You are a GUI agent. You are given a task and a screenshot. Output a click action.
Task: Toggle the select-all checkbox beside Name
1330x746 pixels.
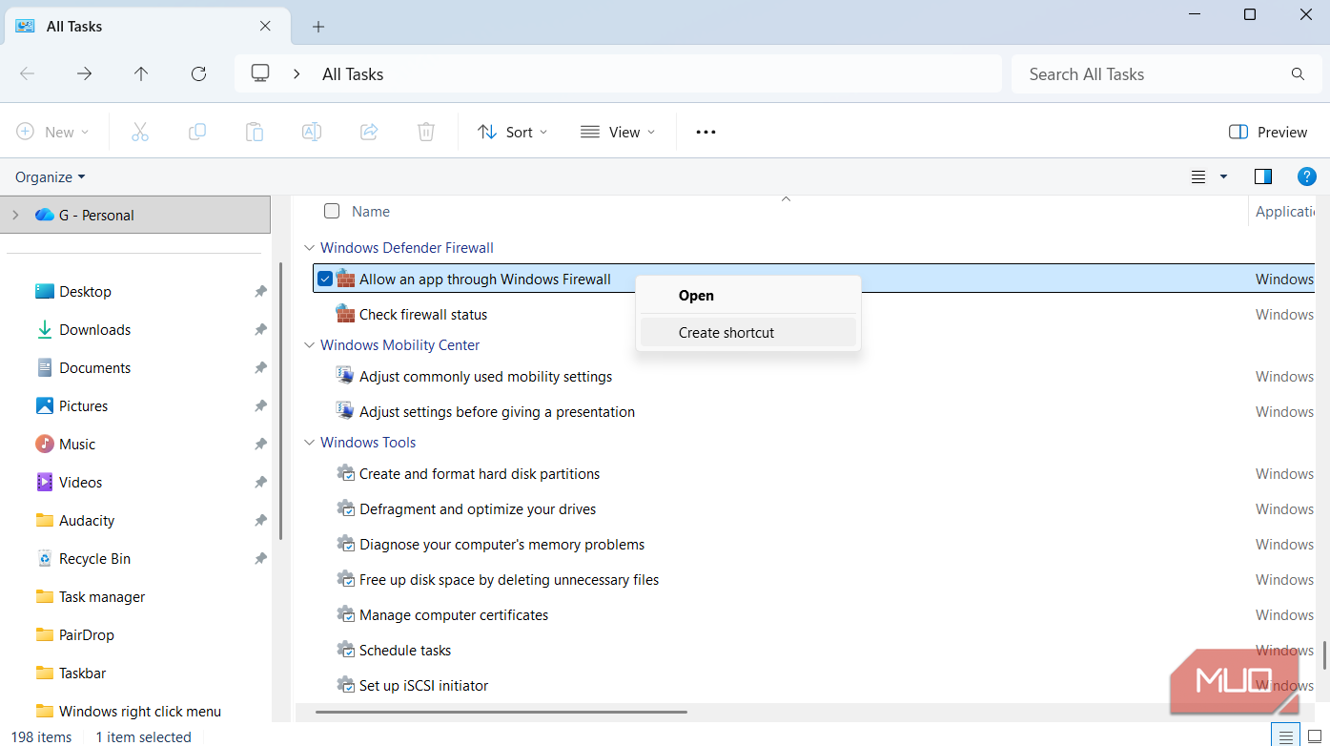tap(332, 211)
